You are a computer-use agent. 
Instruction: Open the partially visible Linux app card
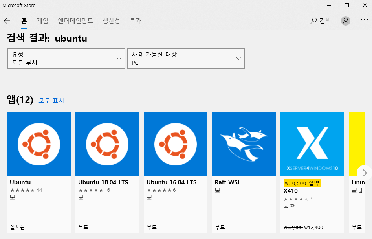[357, 173]
